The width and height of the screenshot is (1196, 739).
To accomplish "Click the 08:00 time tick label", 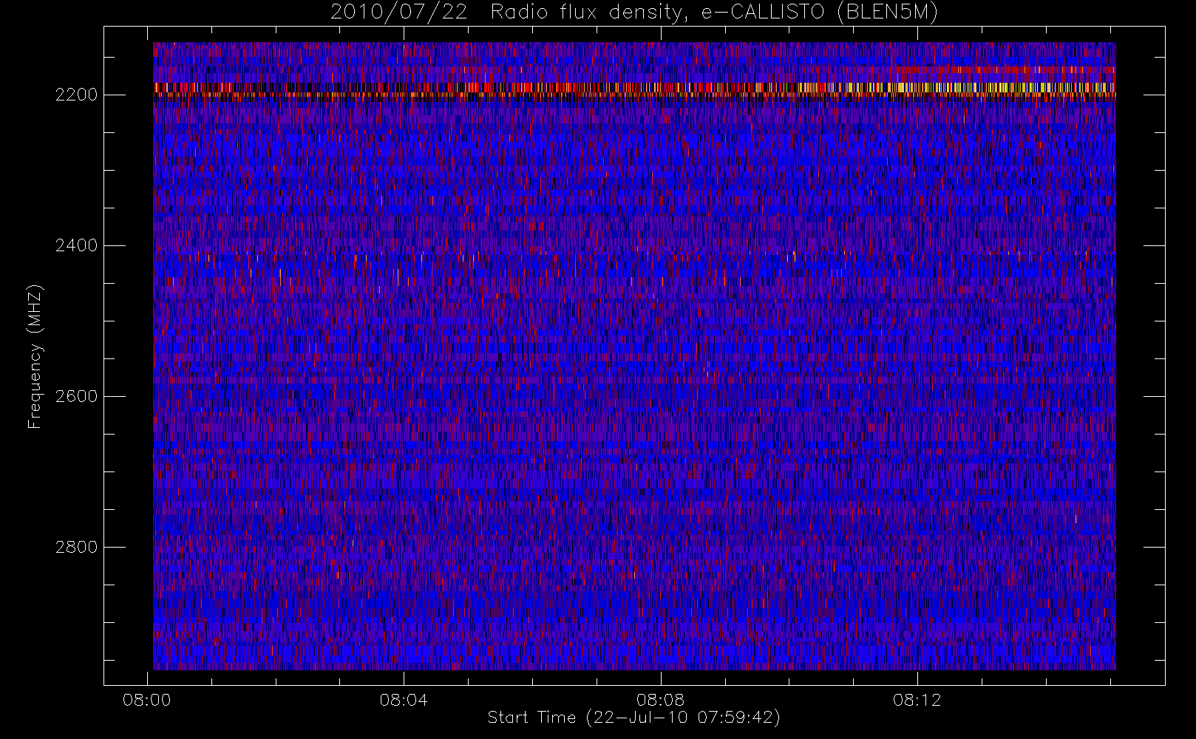I will tap(147, 700).
